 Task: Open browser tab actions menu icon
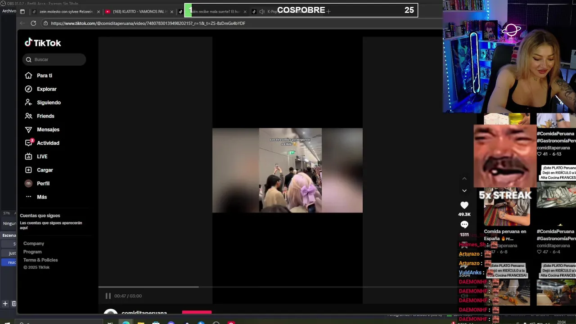tap(22, 12)
